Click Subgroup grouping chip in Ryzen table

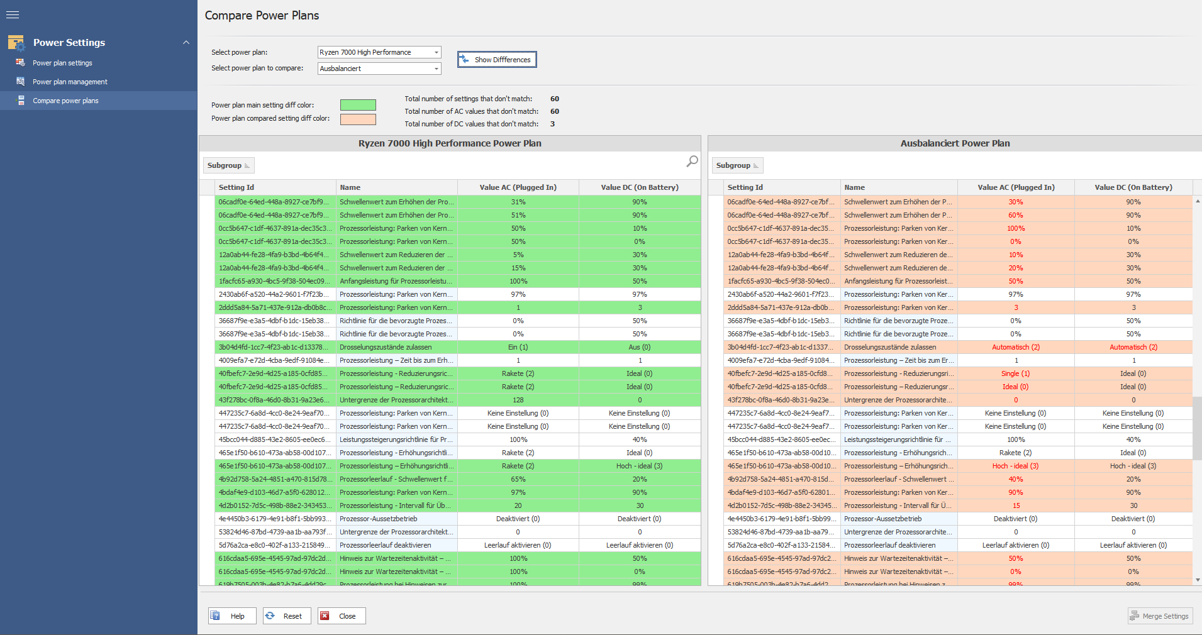tap(229, 165)
